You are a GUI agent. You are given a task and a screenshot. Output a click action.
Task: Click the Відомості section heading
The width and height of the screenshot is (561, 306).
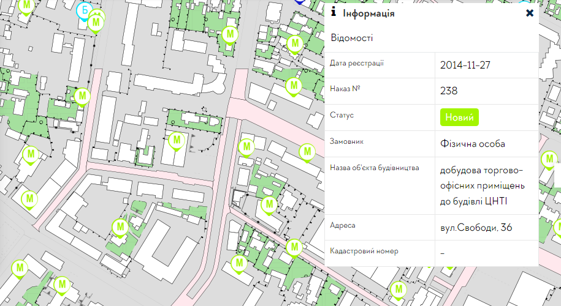352,38
